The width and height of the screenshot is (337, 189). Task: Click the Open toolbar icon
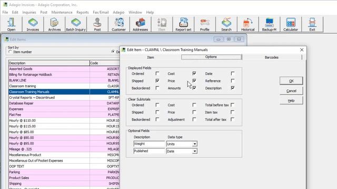click(x=11, y=25)
